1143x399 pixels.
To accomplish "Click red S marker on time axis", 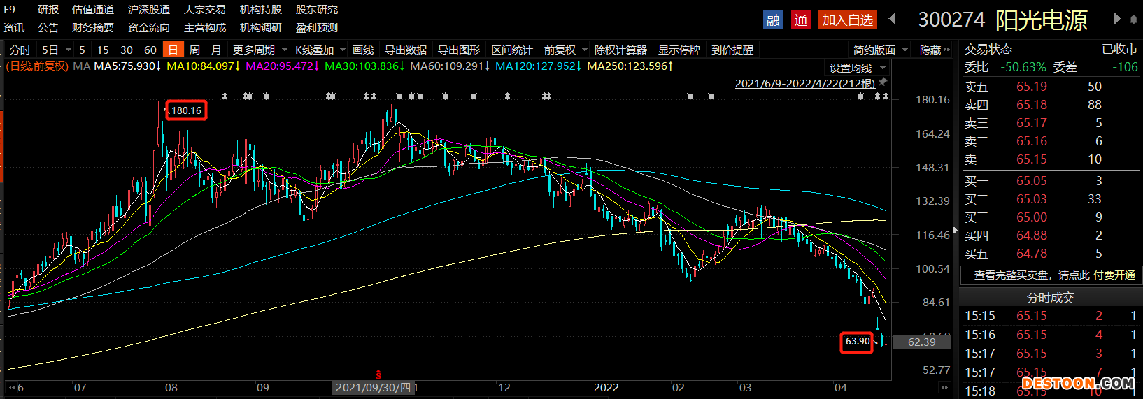I will (x=378, y=375).
